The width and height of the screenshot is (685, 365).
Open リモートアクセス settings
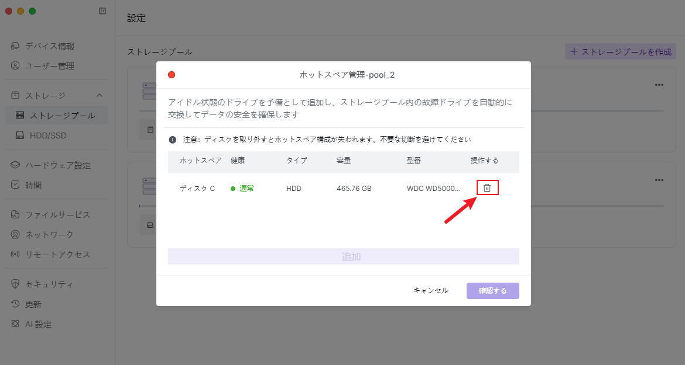point(57,255)
